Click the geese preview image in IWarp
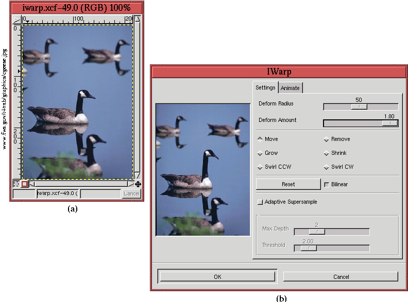The width and height of the screenshot is (408, 302). tap(203, 169)
